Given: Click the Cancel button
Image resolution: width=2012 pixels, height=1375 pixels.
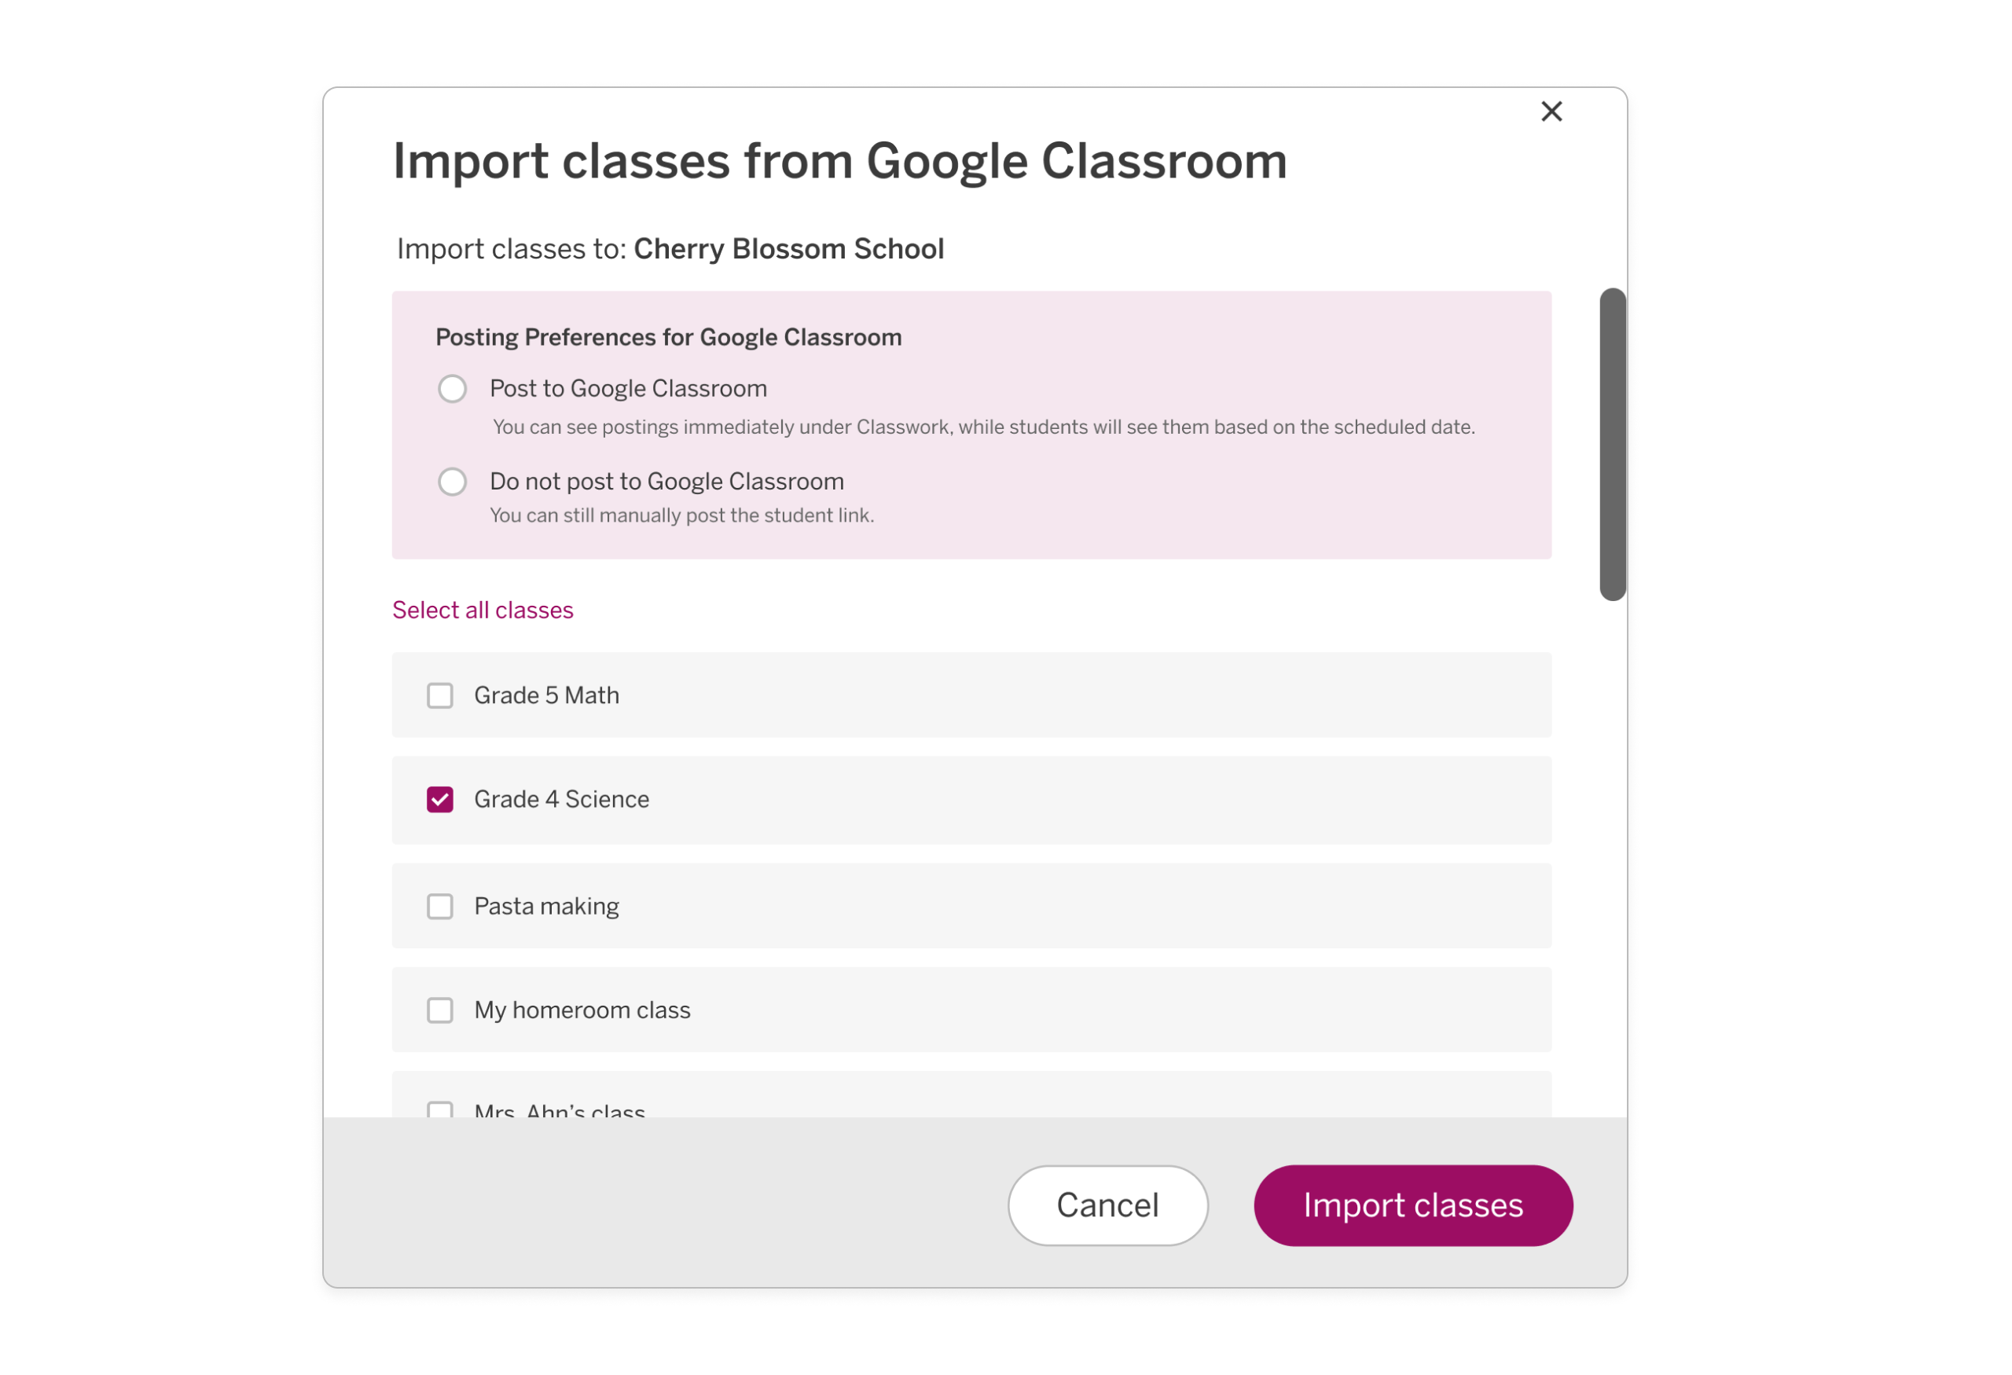Looking at the screenshot, I should point(1107,1204).
